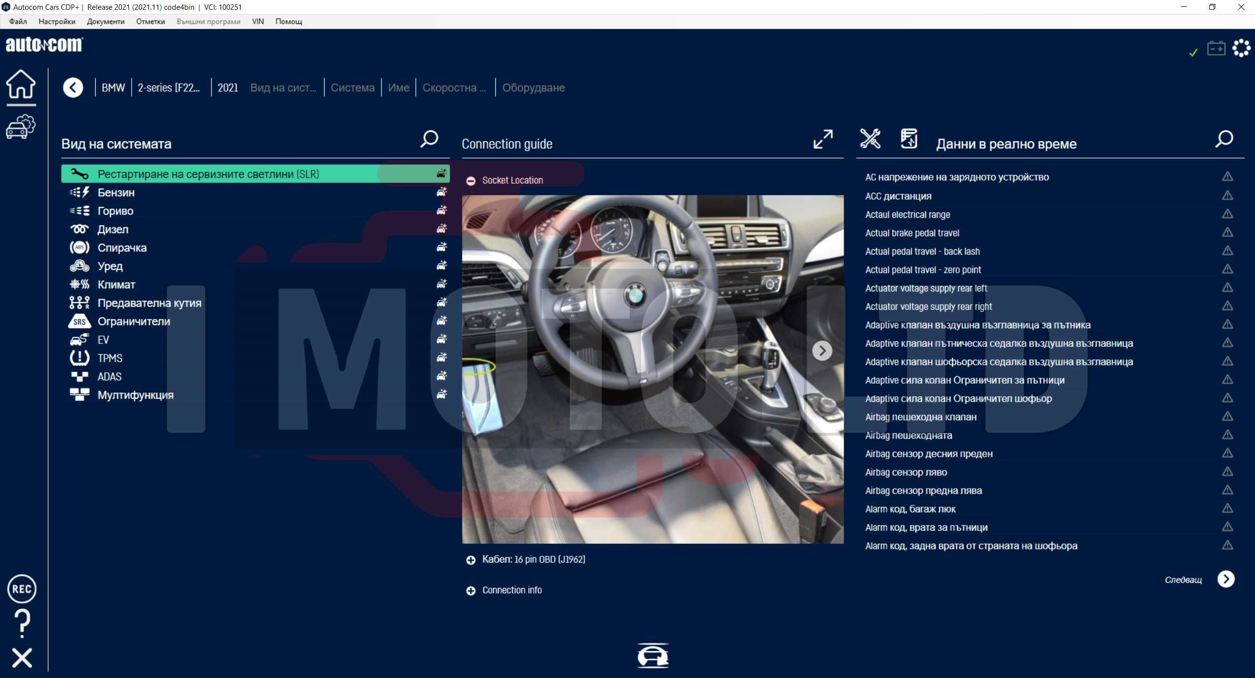Screen dimensions: 1255x678
Task: Click the Оборудване breadcrumb step
Action: [x=533, y=88]
